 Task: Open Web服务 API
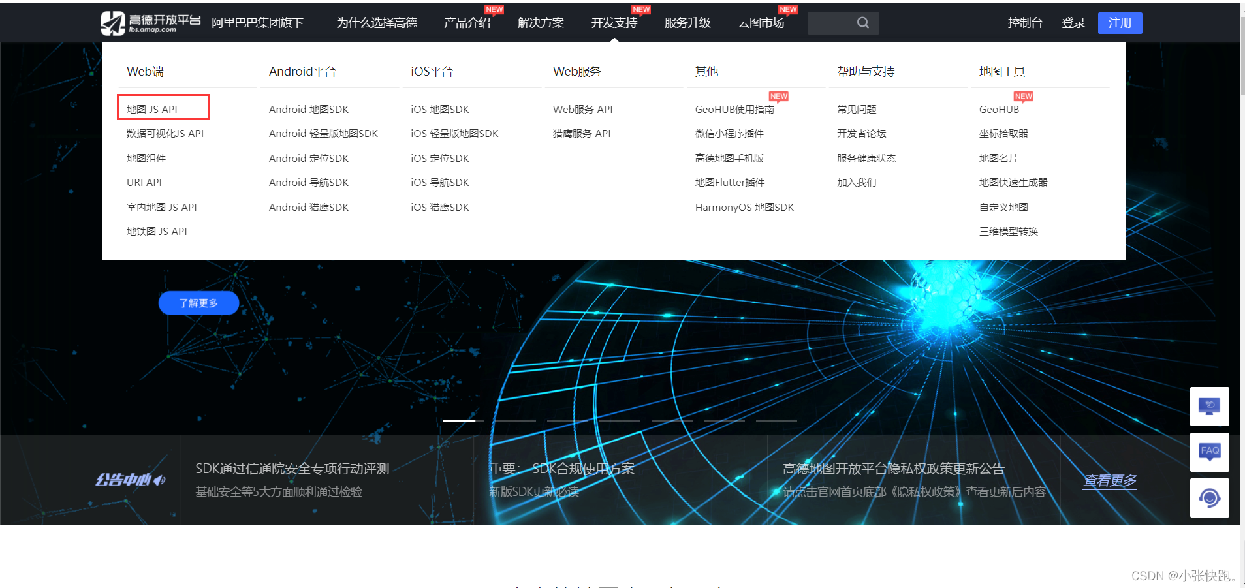(x=583, y=109)
